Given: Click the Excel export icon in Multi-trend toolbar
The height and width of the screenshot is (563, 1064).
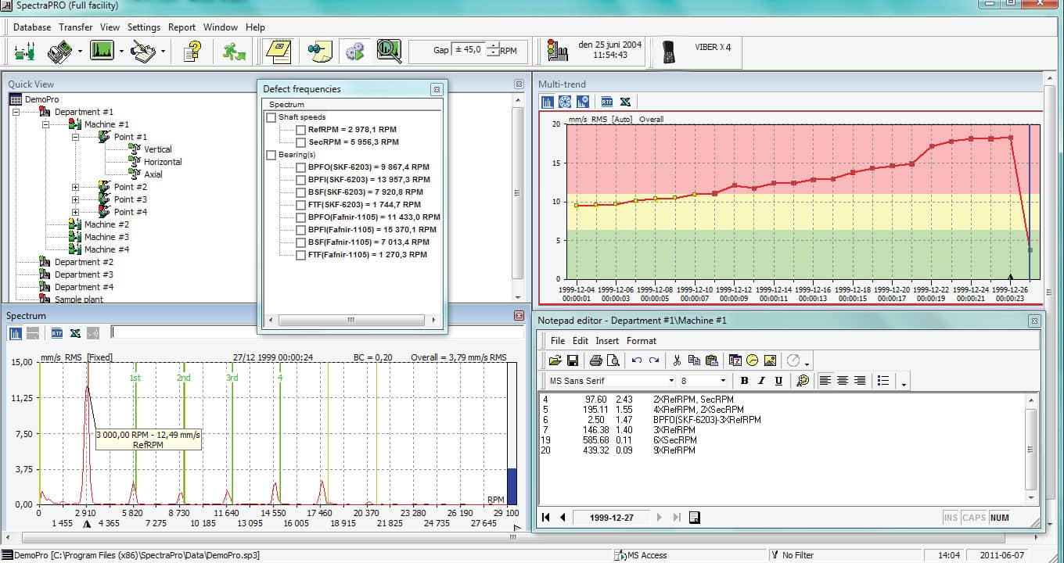Looking at the screenshot, I should (x=625, y=102).
